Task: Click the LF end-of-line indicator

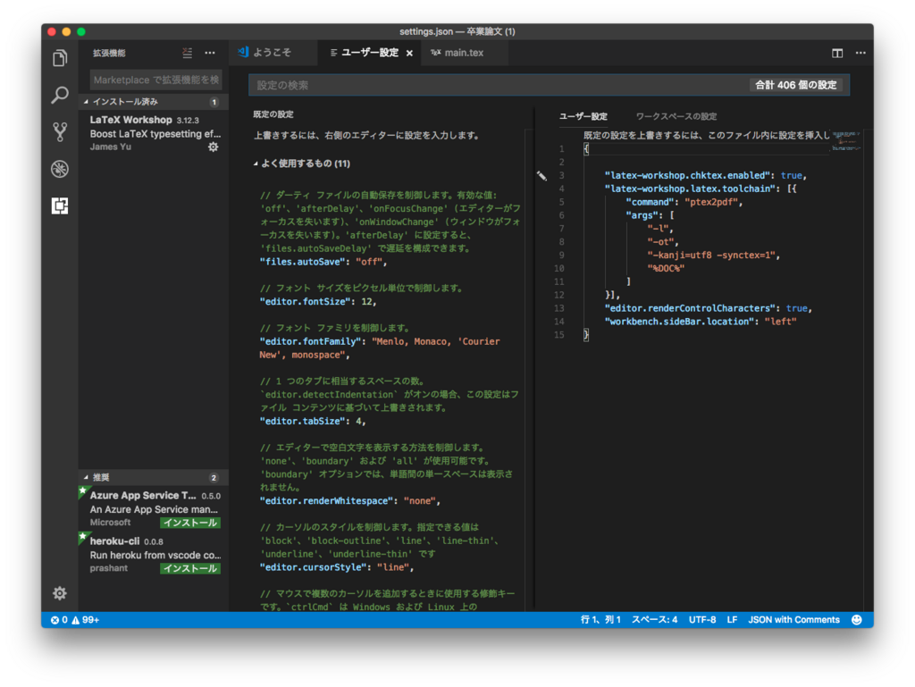Action: 732,620
